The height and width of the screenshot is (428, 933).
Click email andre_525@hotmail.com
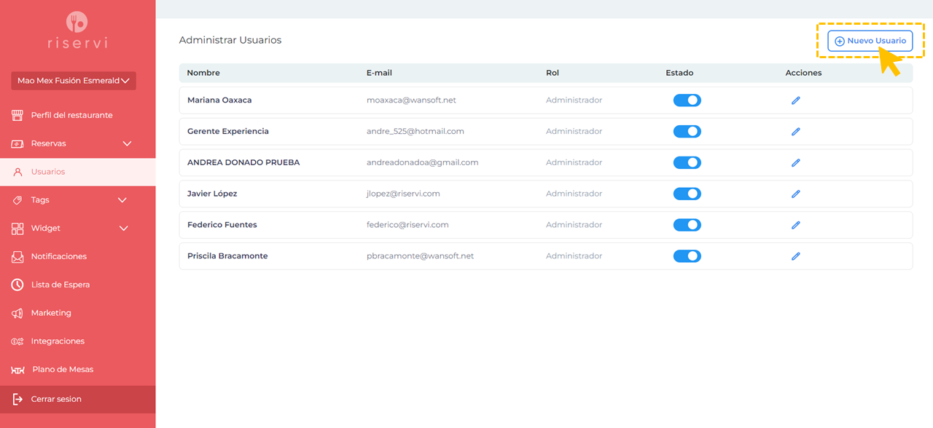[415, 132]
